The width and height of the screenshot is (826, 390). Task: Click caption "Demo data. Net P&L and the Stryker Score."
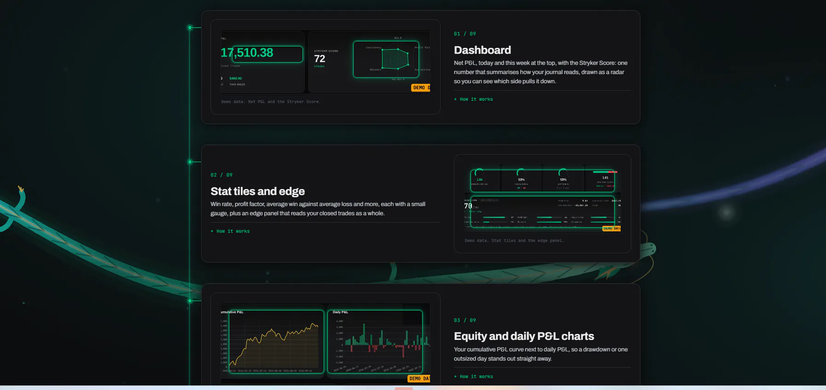(271, 102)
